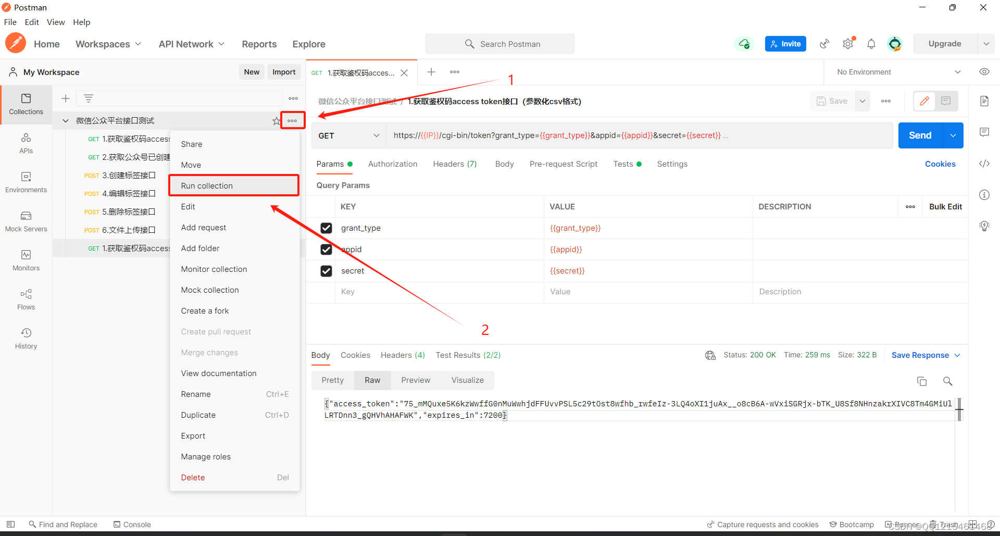The width and height of the screenshot is (1000, 536).
Task: Open the documentation icon in right sidebar
Action: (x=984, y=101)
